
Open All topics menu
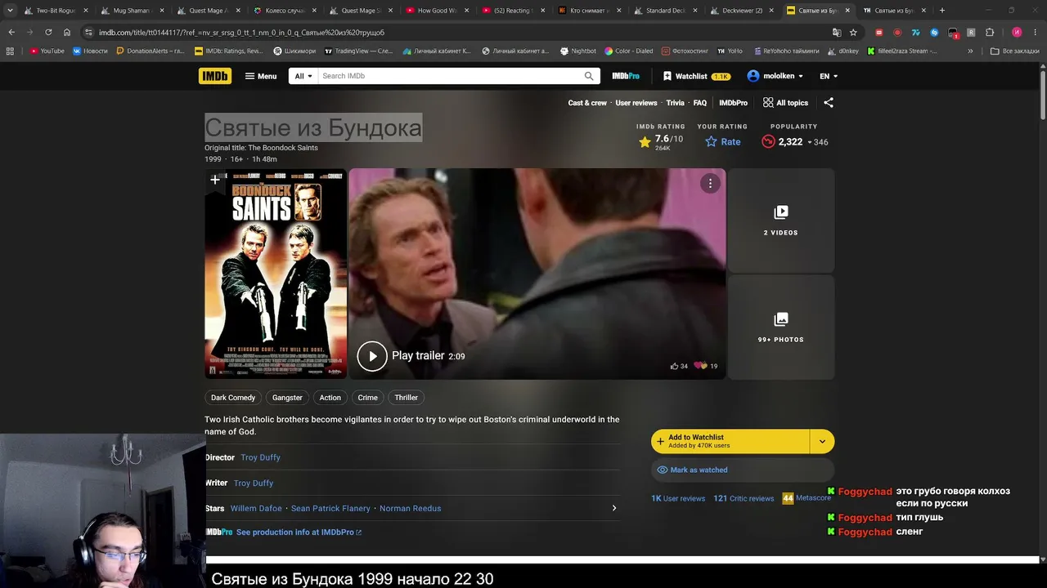(785, 103)
